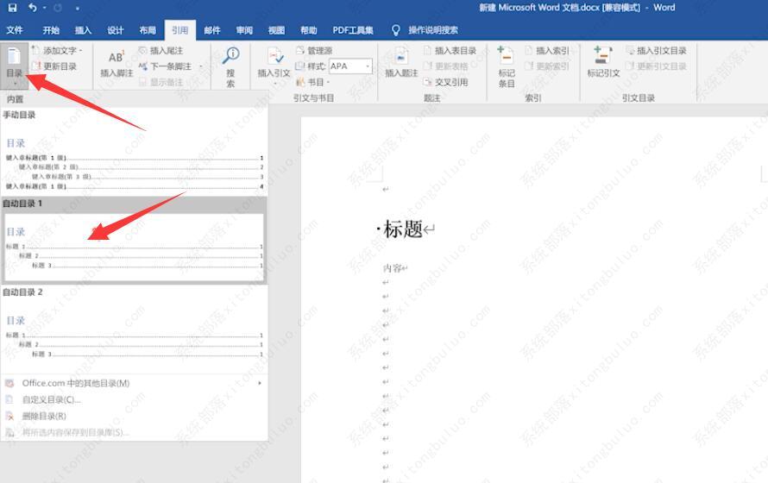Click 管理源 to manage sources
The image size is (768, 483).
[x=314, y=51]
